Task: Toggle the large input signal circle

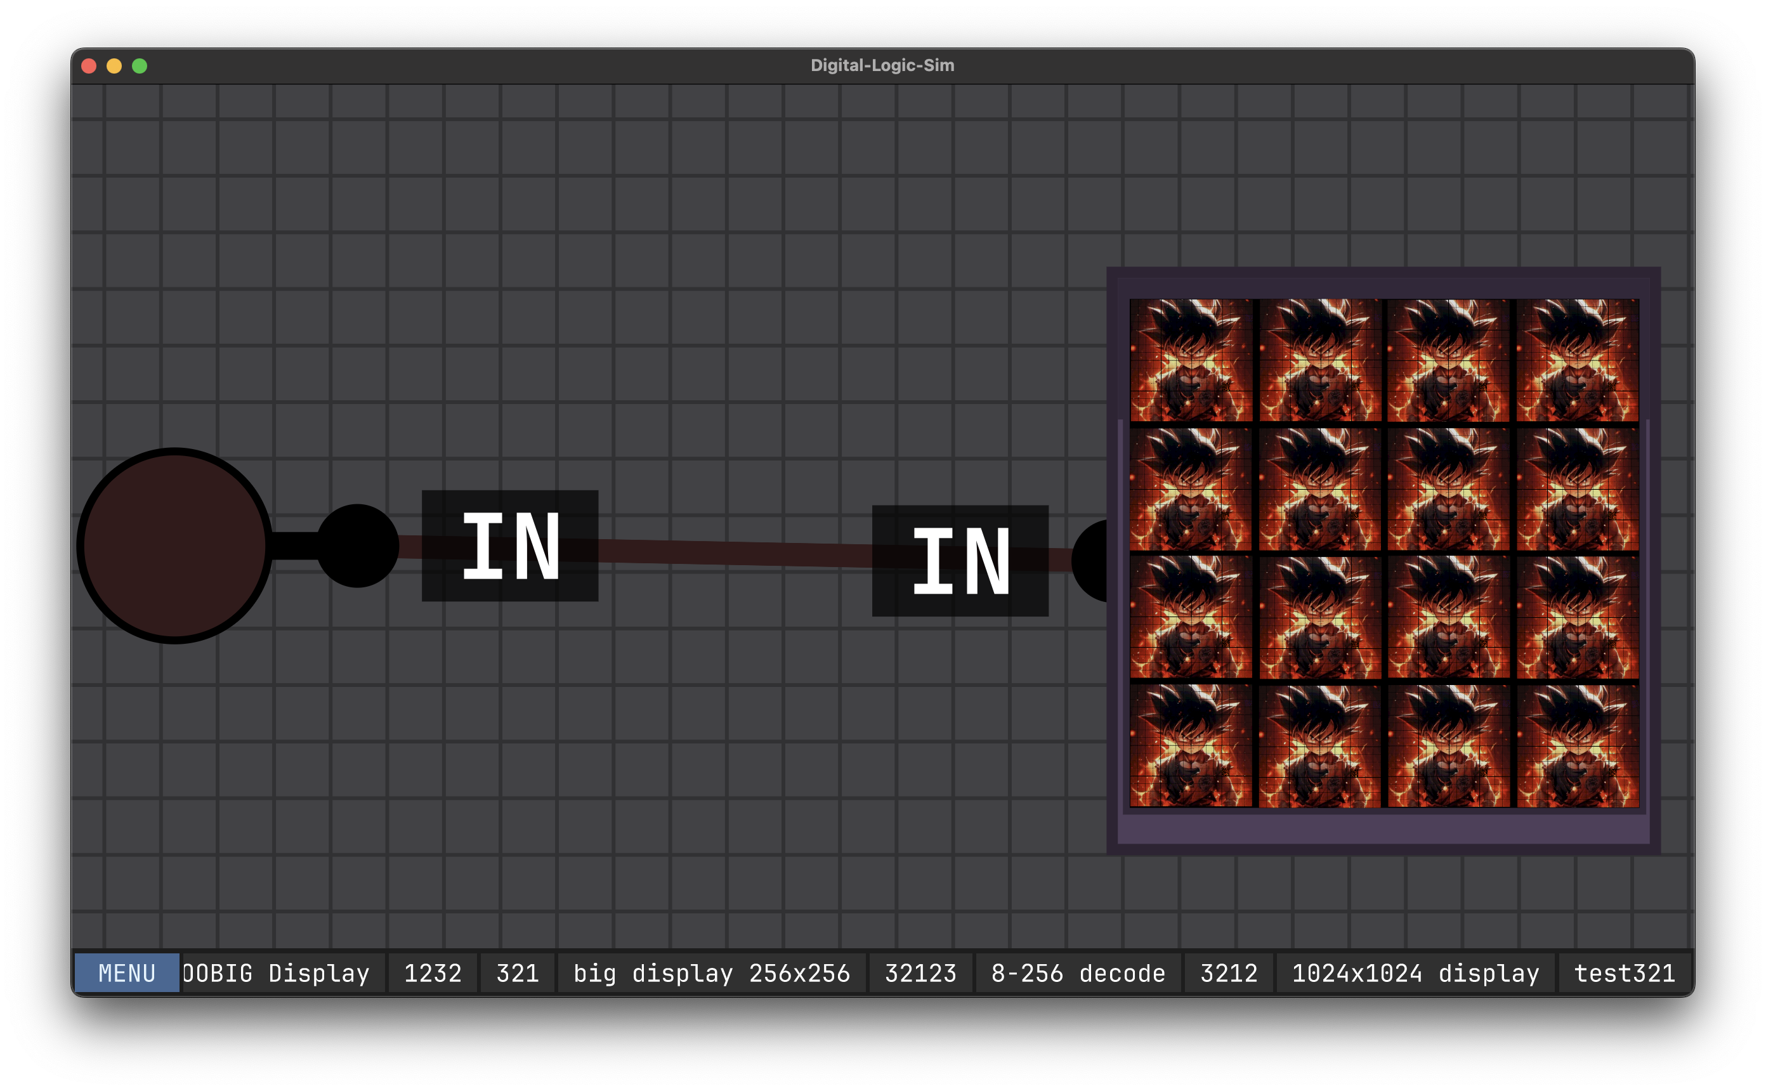Action: pos(174,545)
